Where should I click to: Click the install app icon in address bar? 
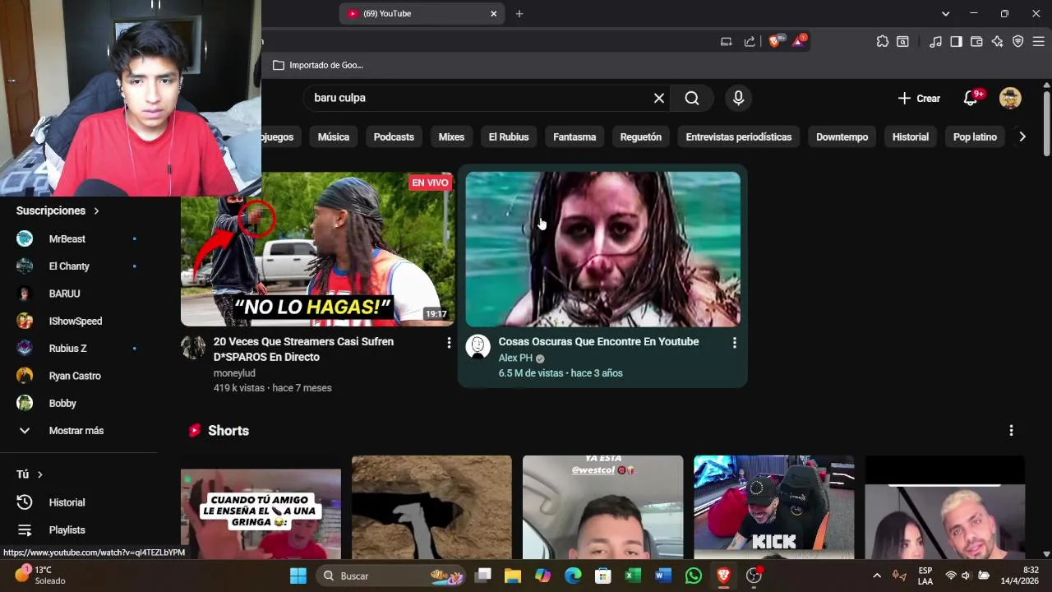coord(726,41)
